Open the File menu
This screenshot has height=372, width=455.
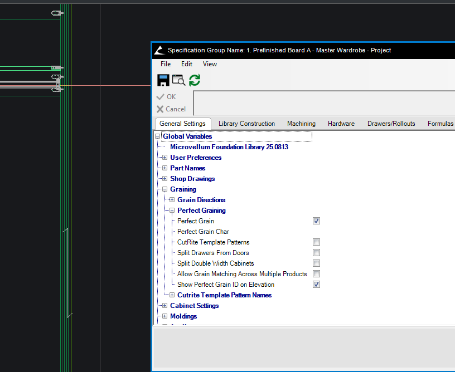(166, 64)
